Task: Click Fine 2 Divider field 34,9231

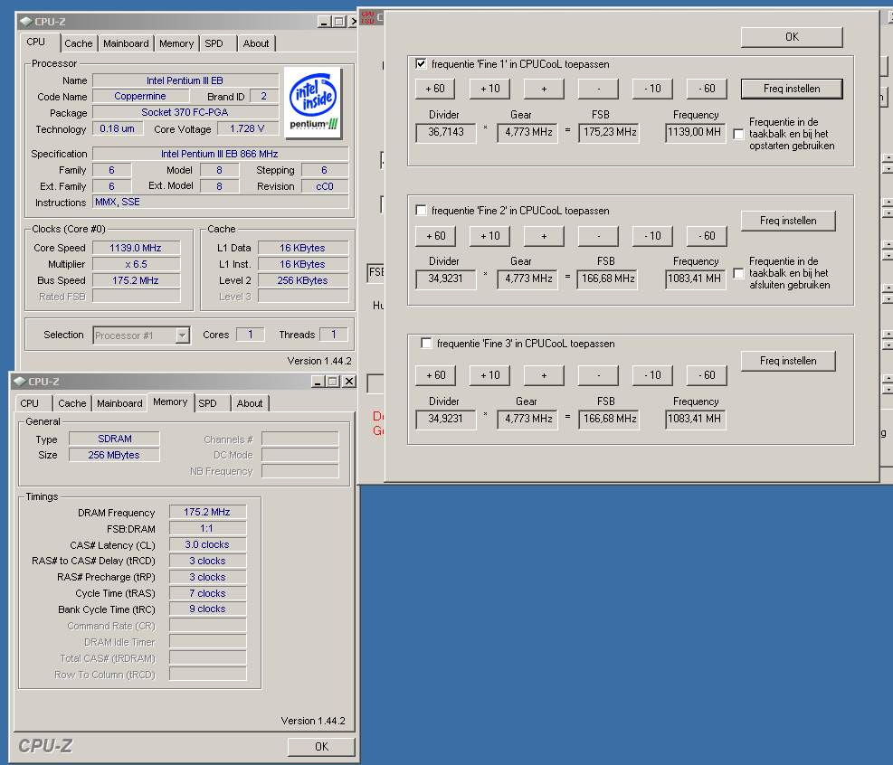Action: tap(446, 279)
